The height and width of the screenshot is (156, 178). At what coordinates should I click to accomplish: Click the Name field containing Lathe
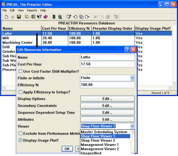point(107,57)
